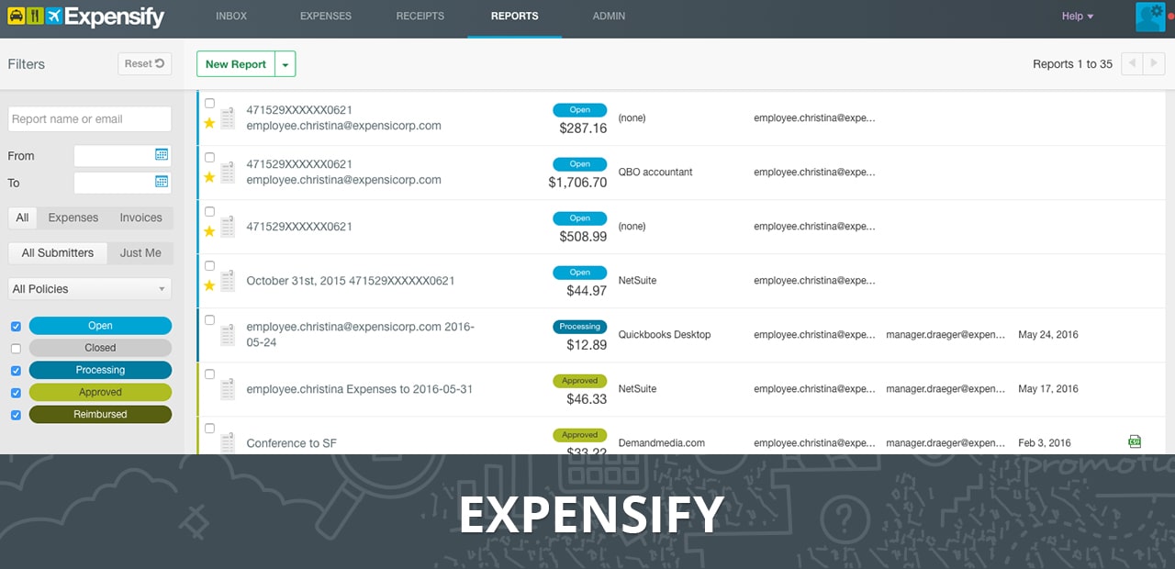This screenshot has height=569, width=1175.
Task: Open the Conference to SF report
Action: tap(292, 443)
